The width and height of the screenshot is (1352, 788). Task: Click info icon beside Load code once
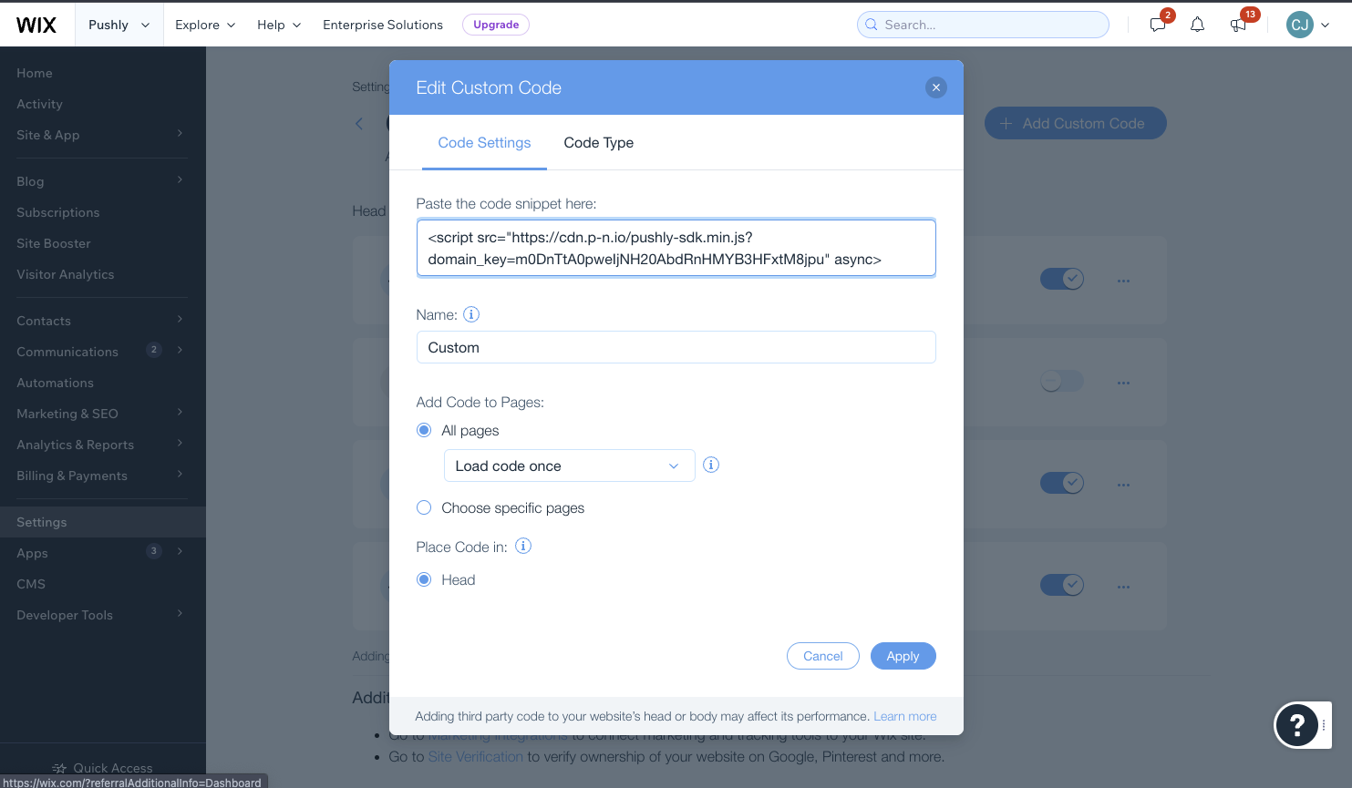tap(711, 465)
